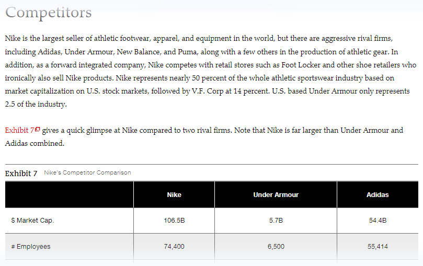The width and height of the screenshot is (423, 266).
Task: Click the # Employees row label
Action: point(31,246)
